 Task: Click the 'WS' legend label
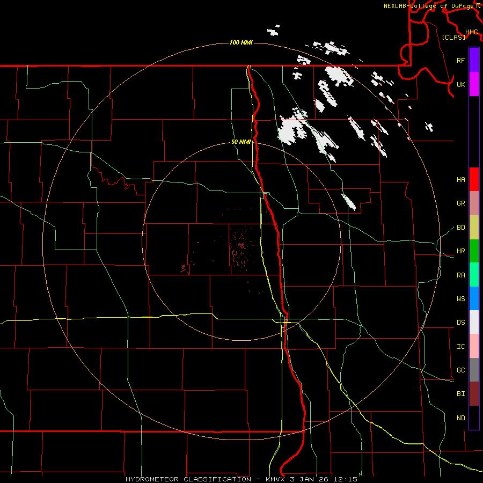pyautogui.click(x=460, y=299)
